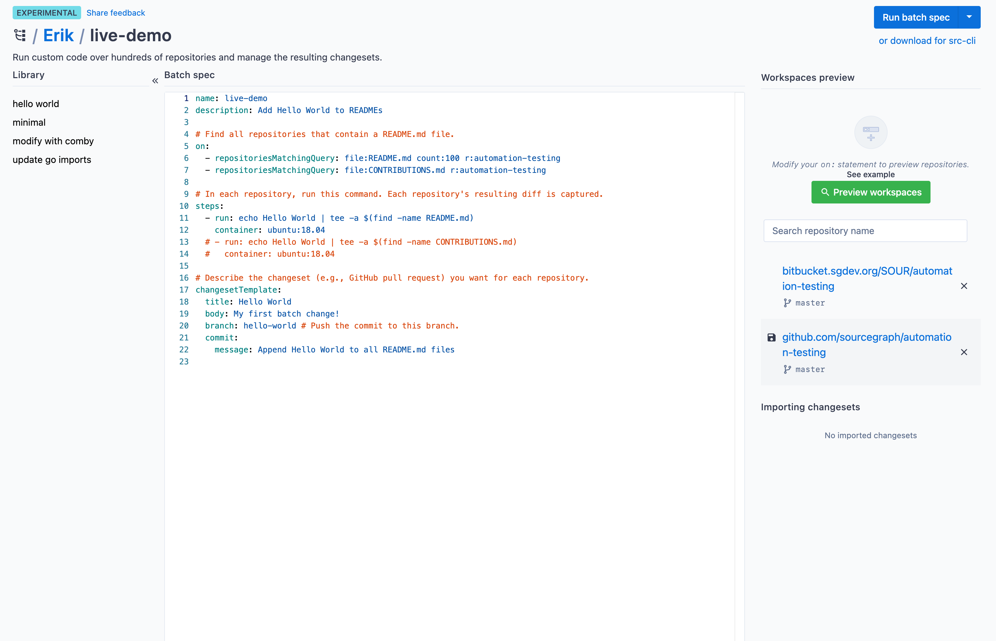Click the Erik namespace breadcrumb link
The image size is (996, 641).
coord(58,35)
